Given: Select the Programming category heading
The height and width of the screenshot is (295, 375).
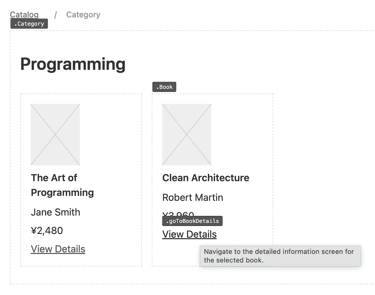Looking at the screenshot, I should [73, 64].
